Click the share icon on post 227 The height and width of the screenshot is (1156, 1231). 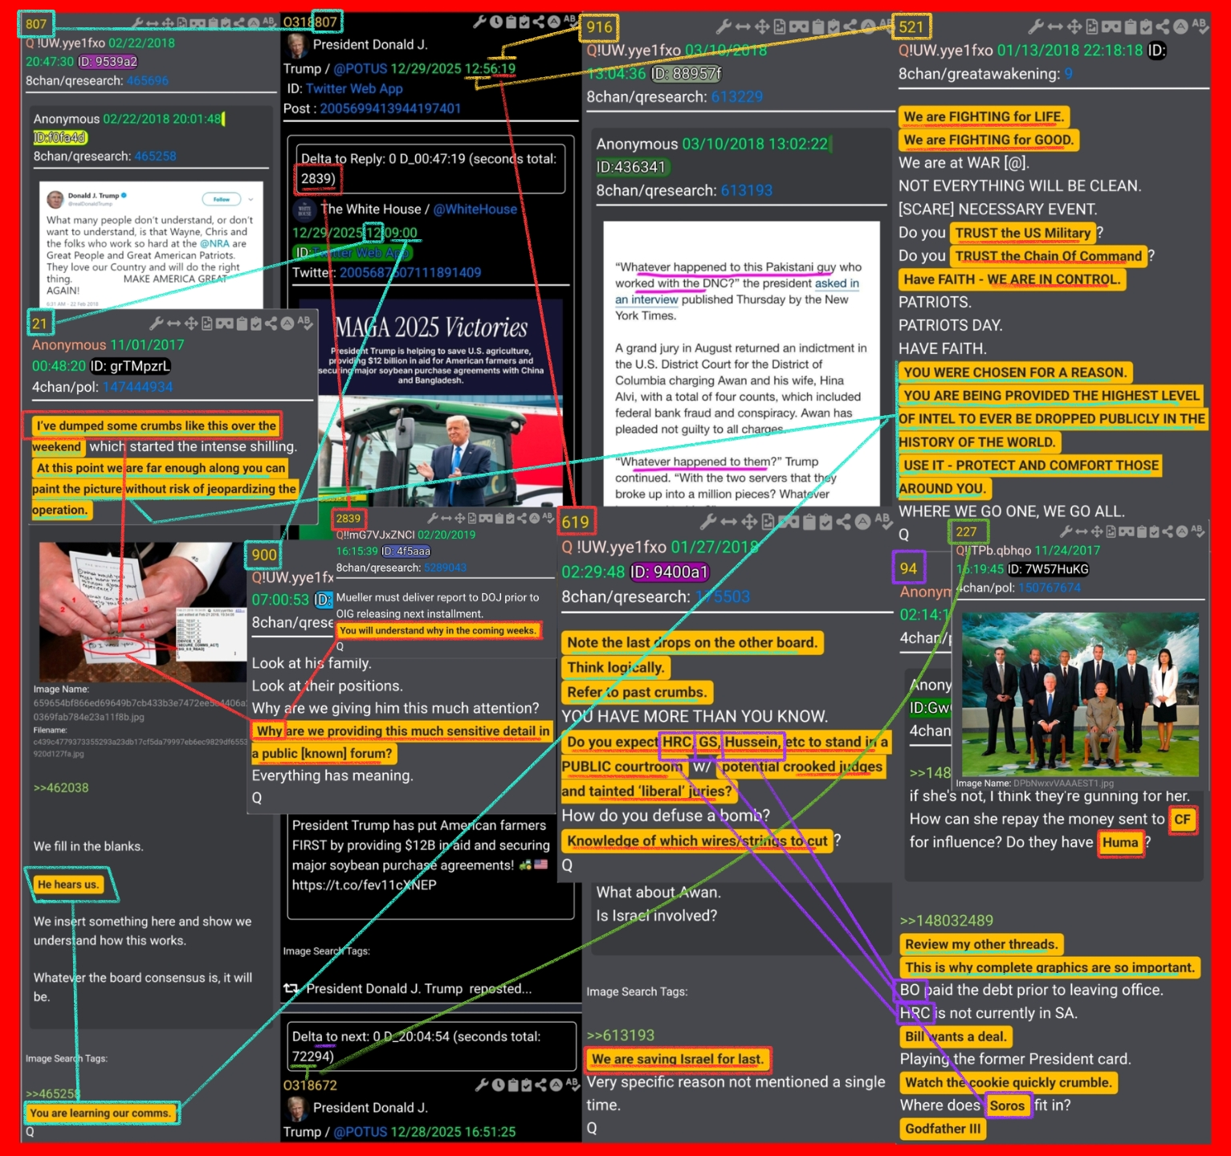[x=1166, y=531]
